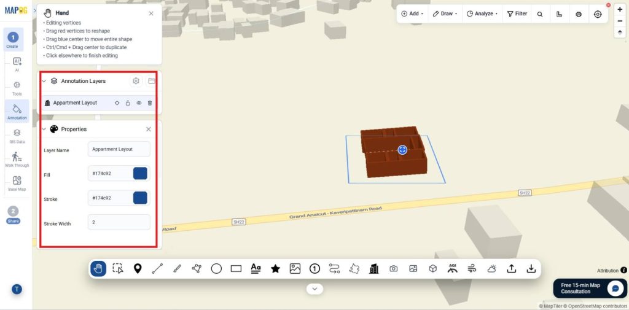Open the weather cloud-sun tool
This screenshot has width=629, height=310.
click(492, 269)
